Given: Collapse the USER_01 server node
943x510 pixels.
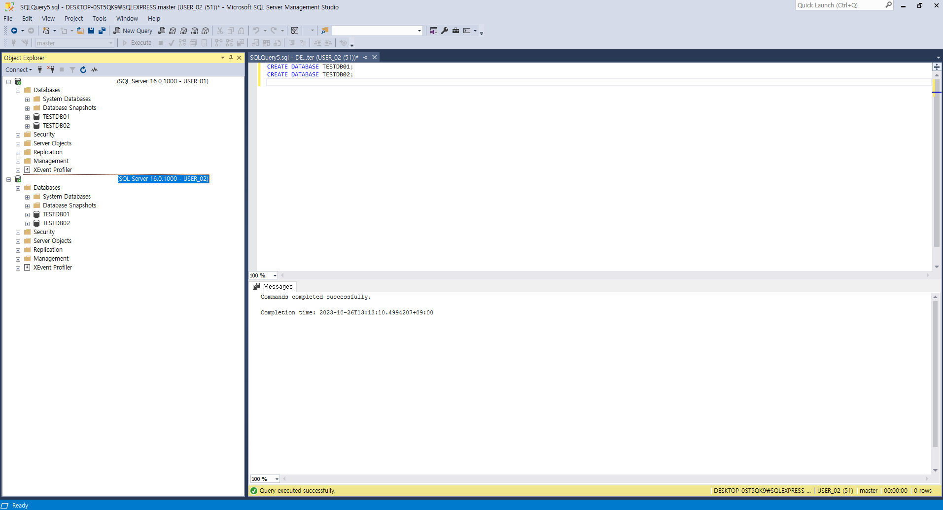Looking at the screenshot, I should pos(8,82).
